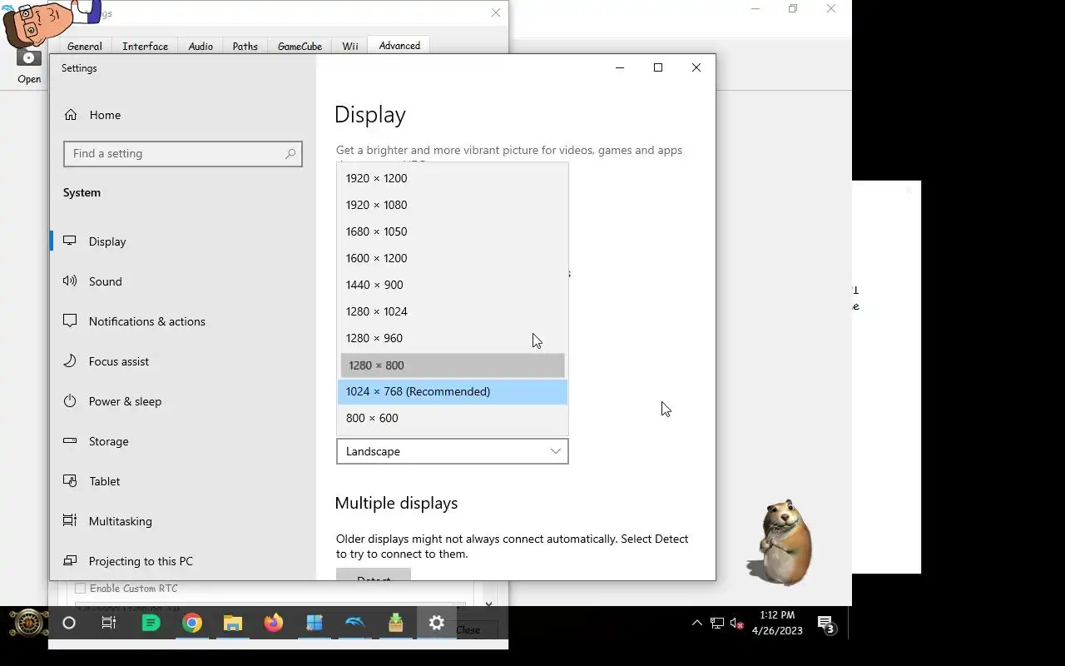Choose 800 × 600 resolution
Viewport: 1065px width, 666px height.
pos(452,418)
